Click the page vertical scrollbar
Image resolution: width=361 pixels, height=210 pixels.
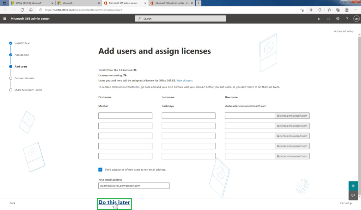[x=359, y=115]
